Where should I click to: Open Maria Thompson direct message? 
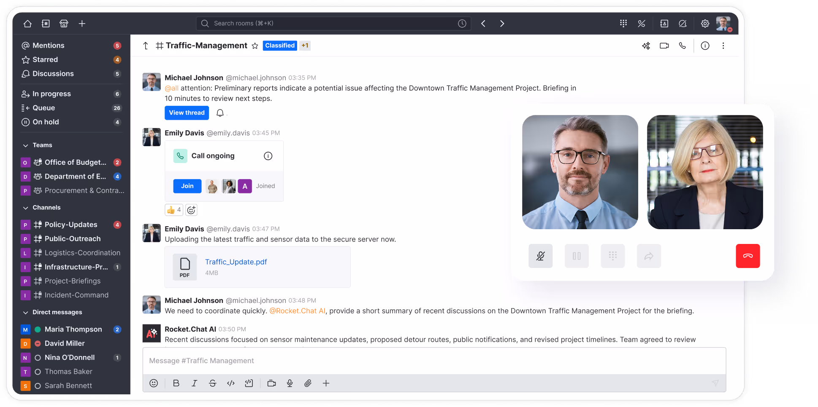(71, 329)
